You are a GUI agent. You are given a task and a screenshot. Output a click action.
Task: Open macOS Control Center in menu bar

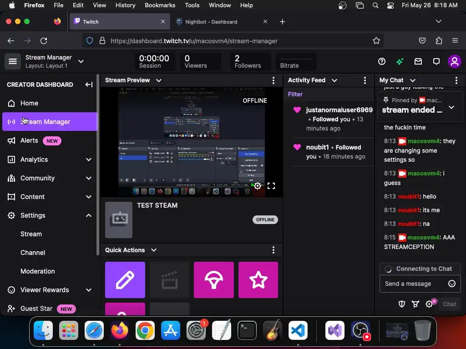390,5
